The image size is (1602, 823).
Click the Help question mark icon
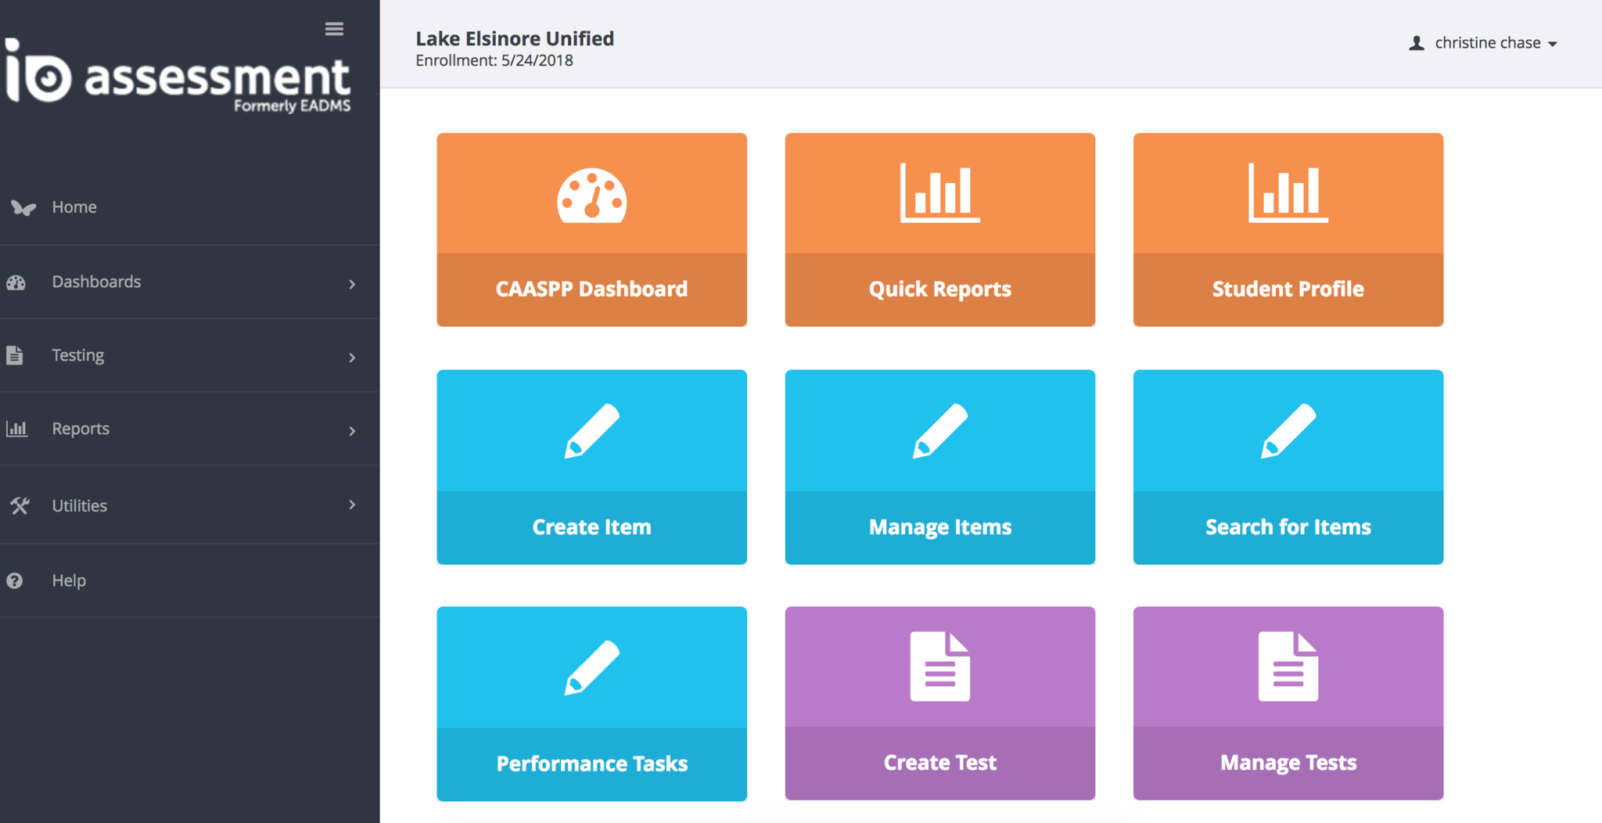coord(15,580)
